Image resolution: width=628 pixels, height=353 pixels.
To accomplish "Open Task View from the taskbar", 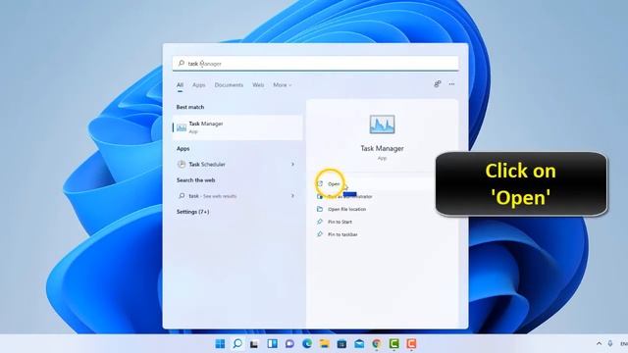I will click(x=254, y=343).
